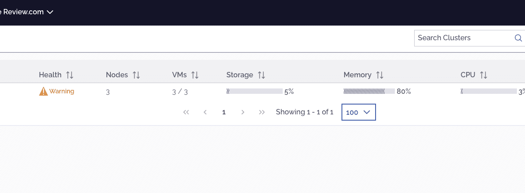
Task: Select page number 1
Action: click(x=224, y=112)
